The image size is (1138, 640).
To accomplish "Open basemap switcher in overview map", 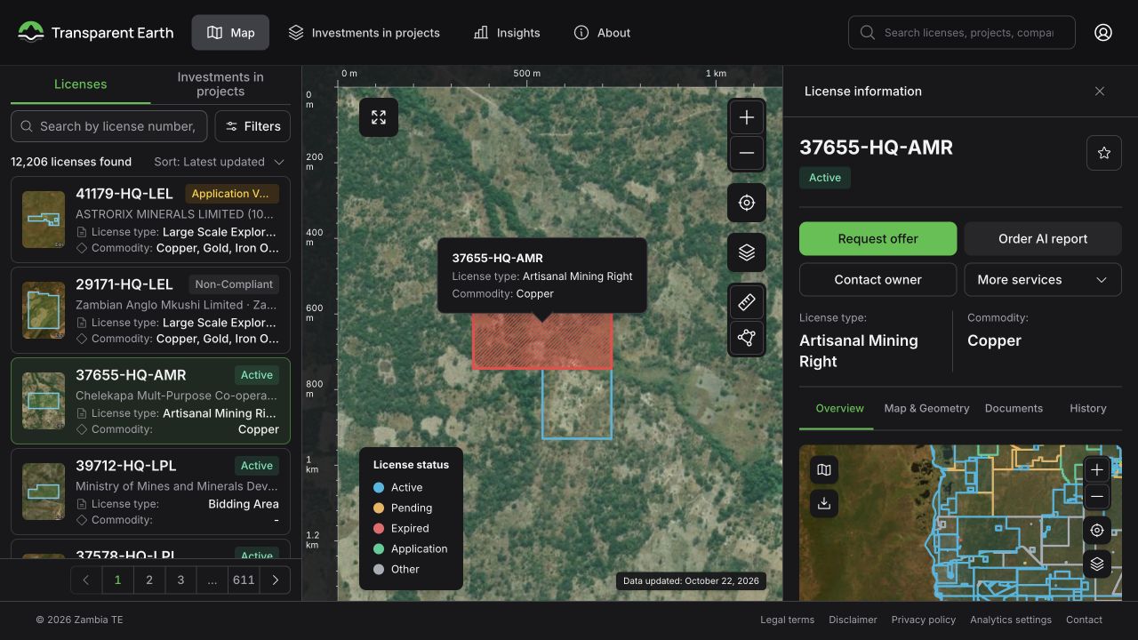I will click(x=824, y=469).
